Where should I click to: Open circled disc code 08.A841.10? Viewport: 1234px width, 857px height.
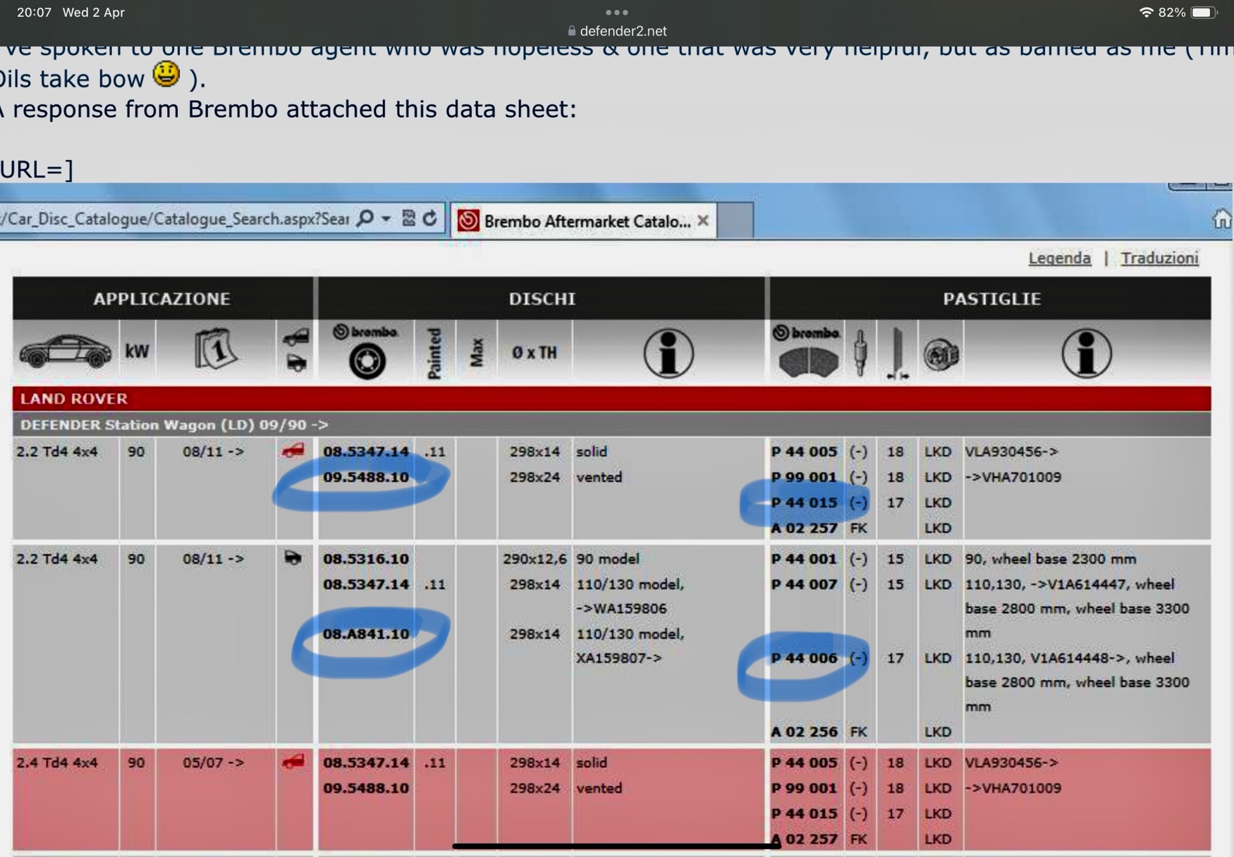366,634
